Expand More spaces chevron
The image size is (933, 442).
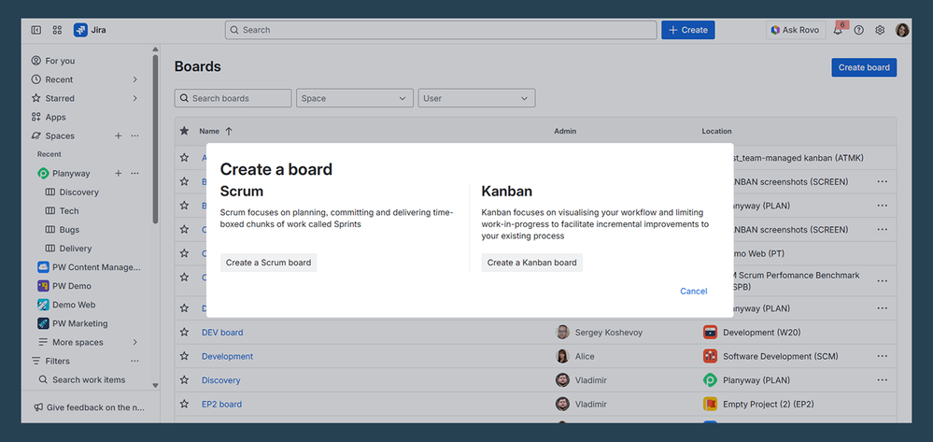[x=135, y=343]
